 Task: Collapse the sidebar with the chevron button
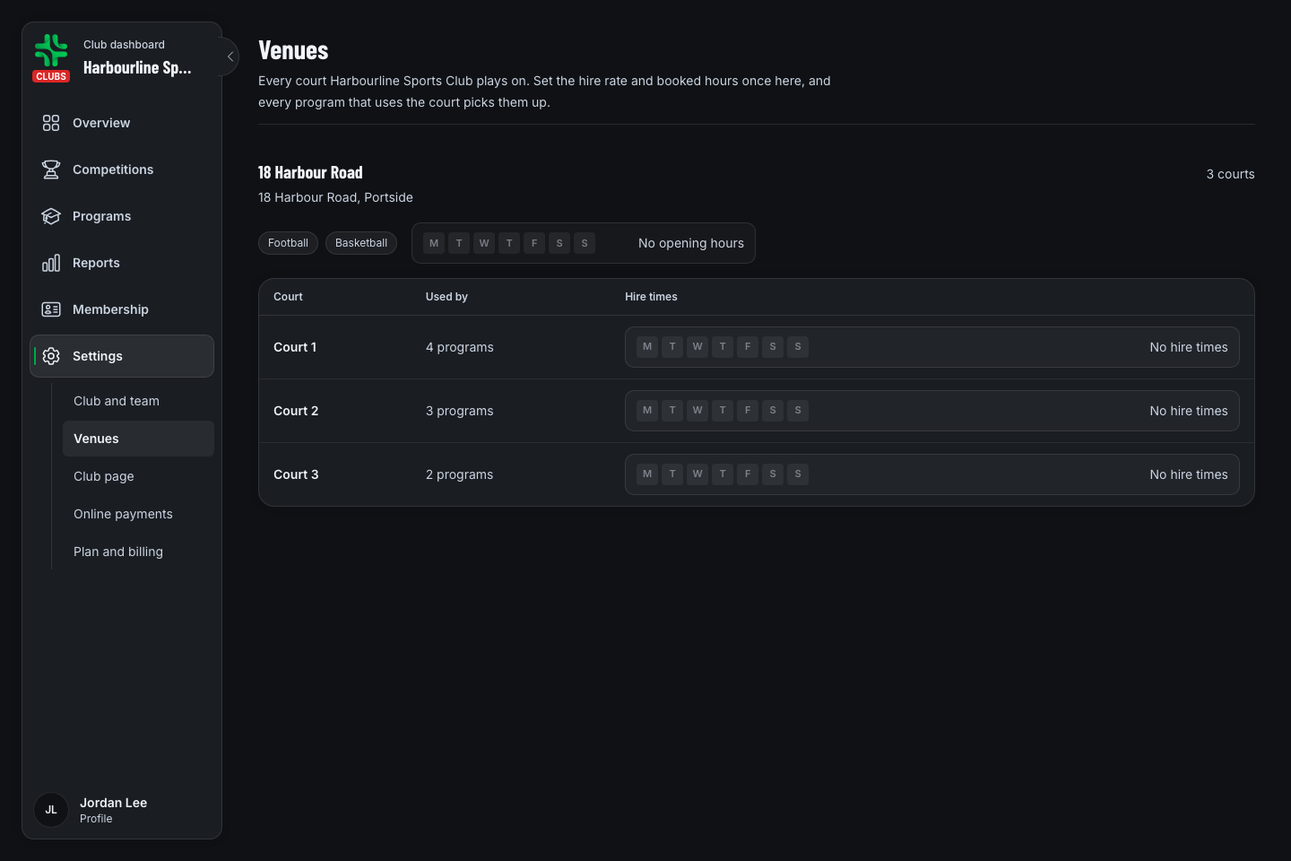point(230,57)
